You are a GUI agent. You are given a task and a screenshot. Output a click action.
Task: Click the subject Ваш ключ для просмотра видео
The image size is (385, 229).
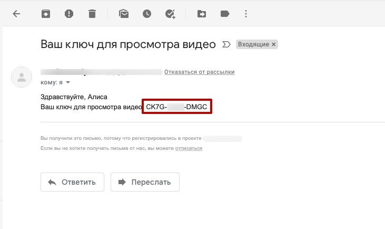click(128, 44)
